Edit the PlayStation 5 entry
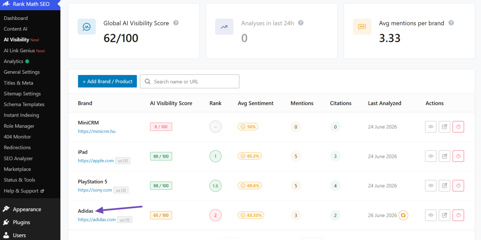The width and height of the screenshot is (481, 240). tap(444, 186)
